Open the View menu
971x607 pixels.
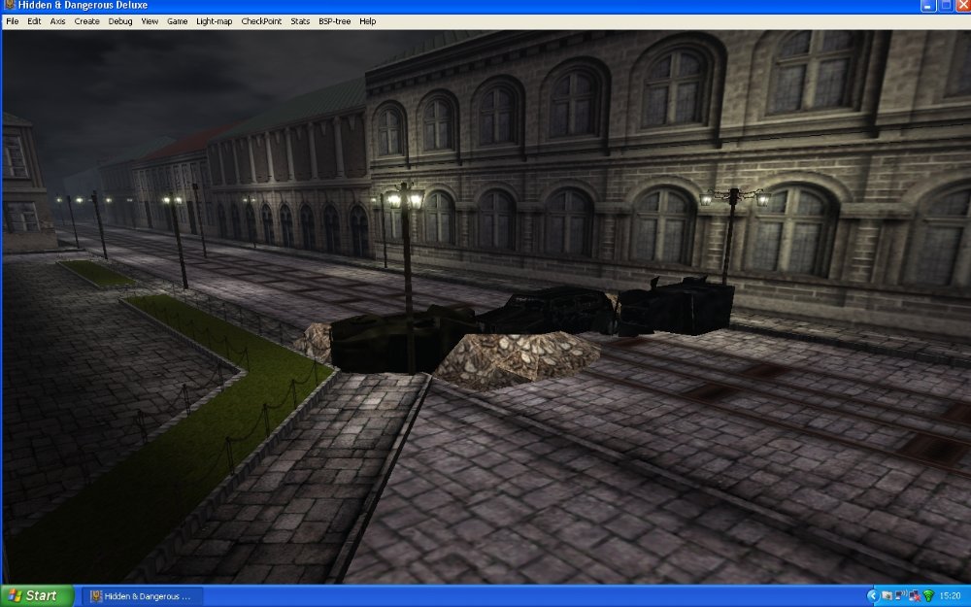[150, 21]
